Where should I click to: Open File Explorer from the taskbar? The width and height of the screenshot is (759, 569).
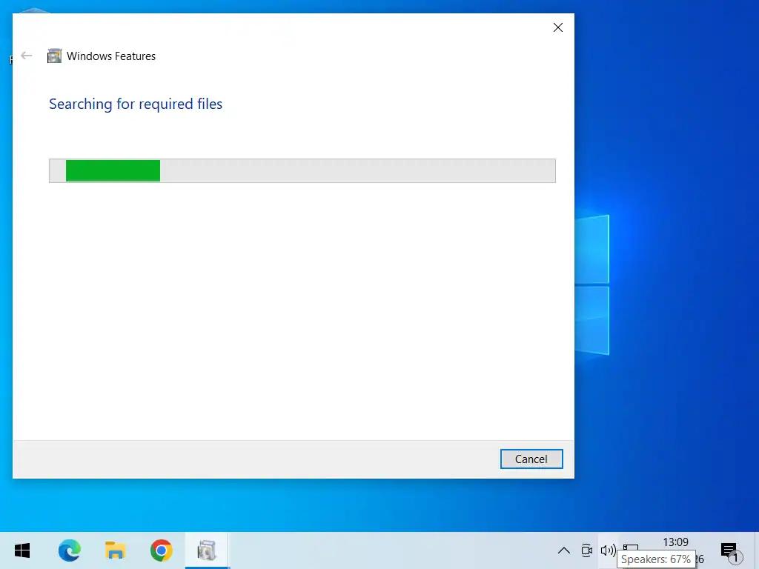115,550
